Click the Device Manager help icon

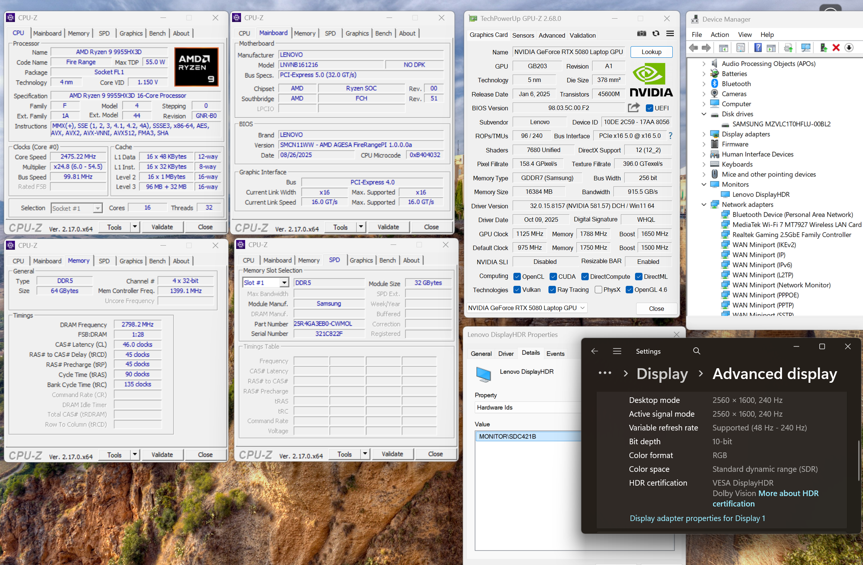pos(758,48)
